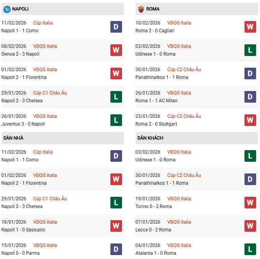Screen dimensions: 260x259
Task: Open the VĐQG Italia link for Genoa-Napoli
Action: pos(45,46)
